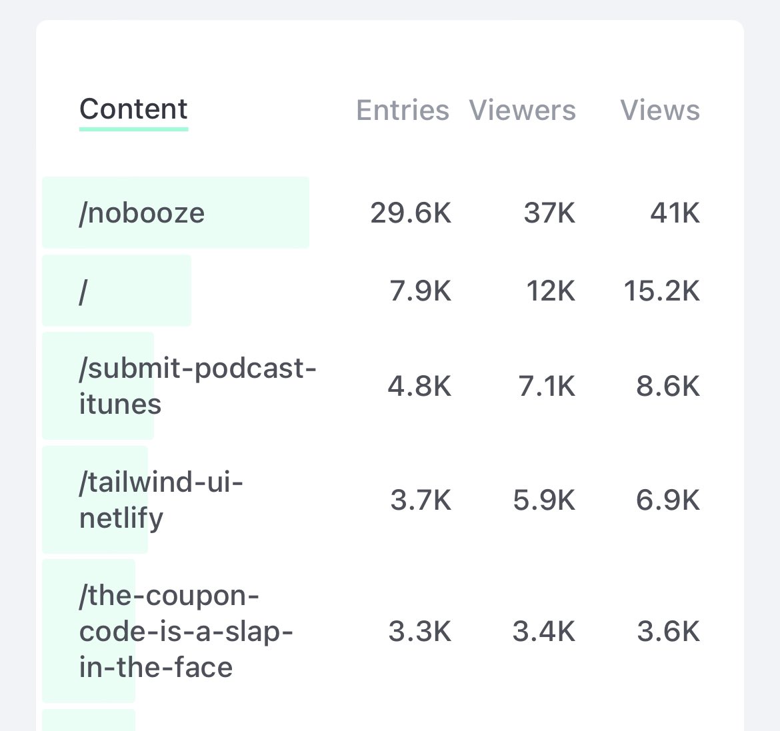Open the /tailwind-ui-netlify page link

[161, 500]
